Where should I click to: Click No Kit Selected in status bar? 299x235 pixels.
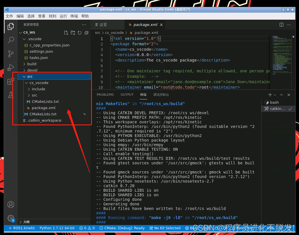coord(165,228)
